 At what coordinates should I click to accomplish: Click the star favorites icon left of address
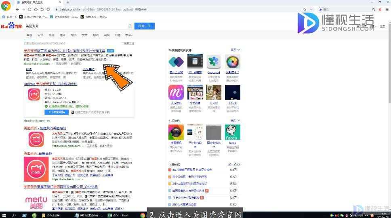[48, 9]
